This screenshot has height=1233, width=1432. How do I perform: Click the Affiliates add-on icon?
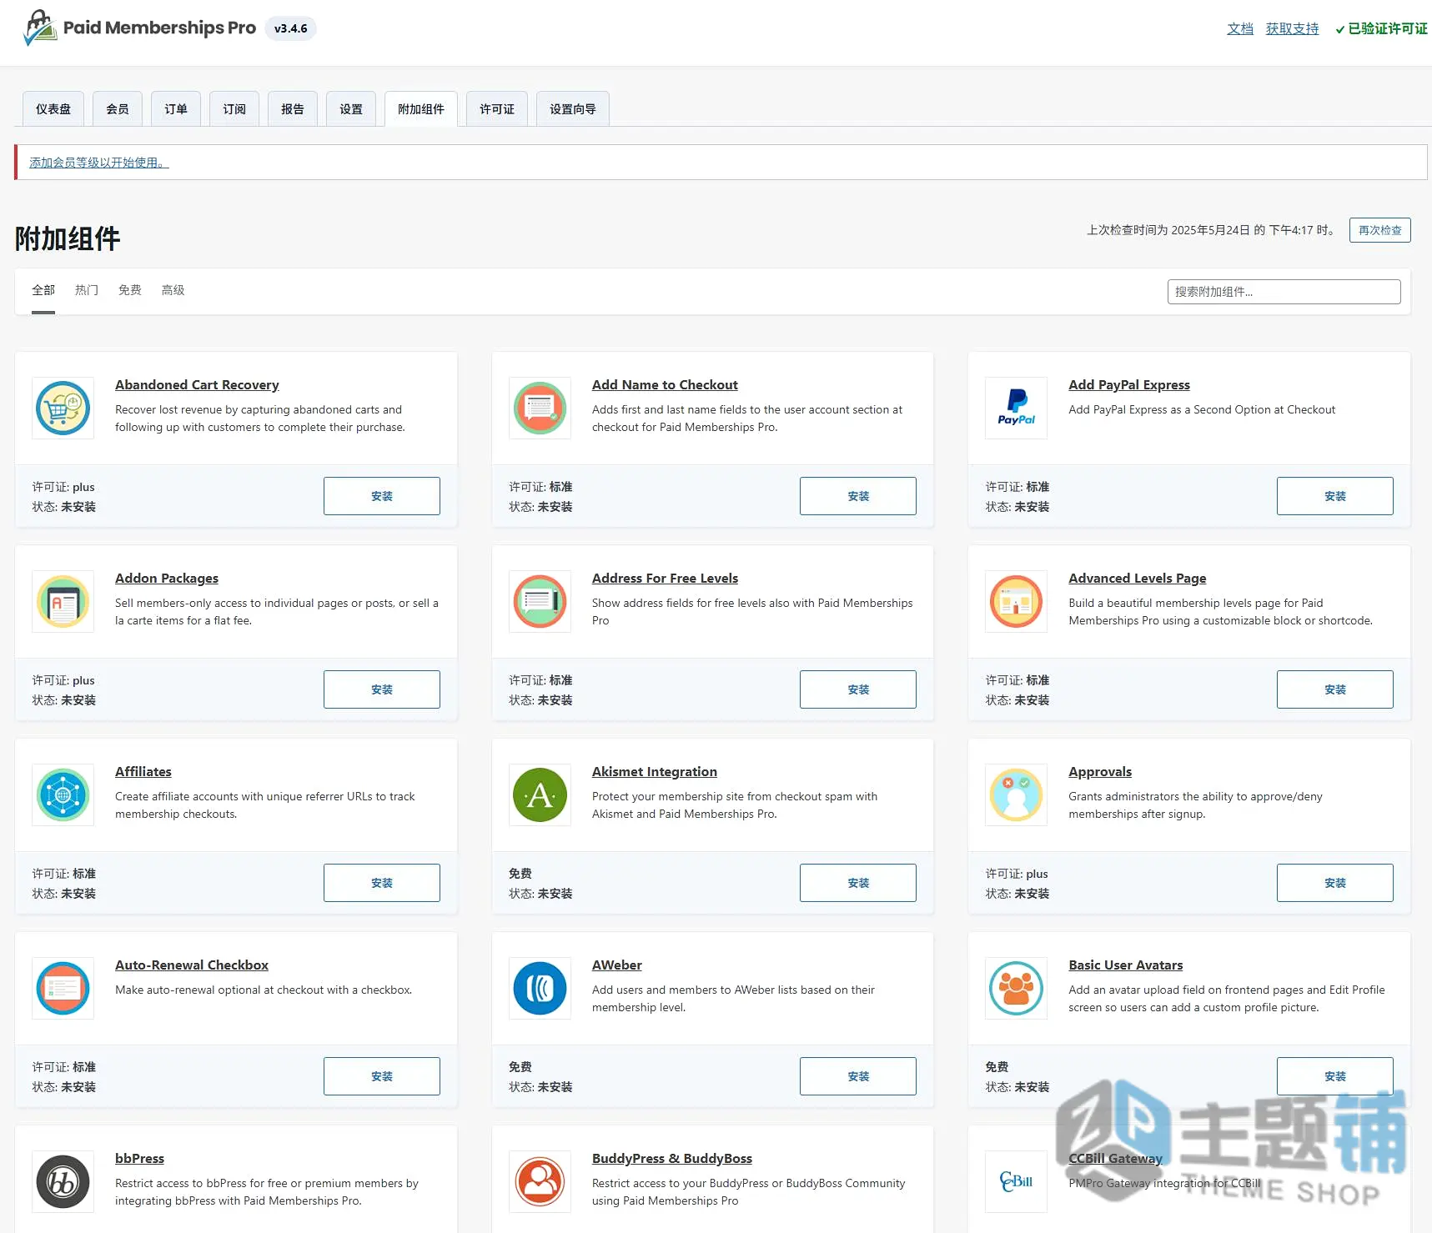pyautogui.click(x=63, y=794)
